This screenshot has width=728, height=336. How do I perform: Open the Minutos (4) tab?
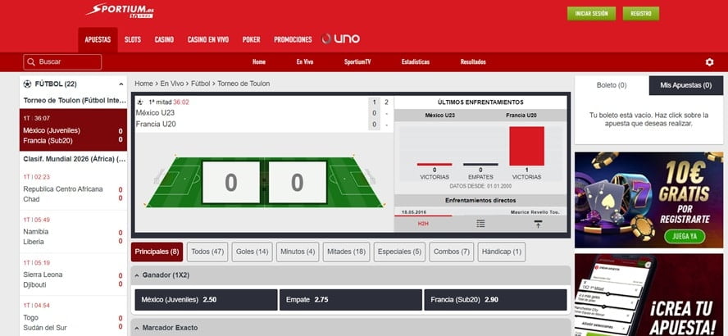coord(298,252)
